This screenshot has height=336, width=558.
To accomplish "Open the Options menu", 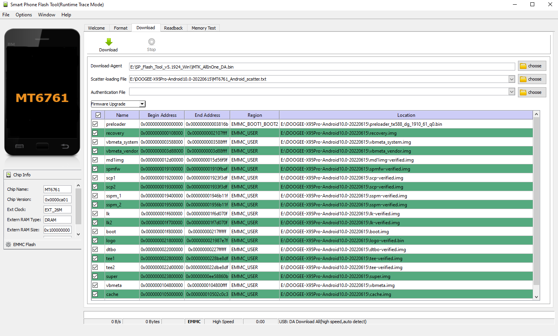I will click(x=24, y=15).
